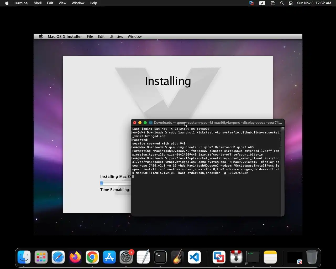The image size is (336, 269).
Task: Open the screen mirroring menu bar icon
Action: pyautogui.click(x=273, y=3)
